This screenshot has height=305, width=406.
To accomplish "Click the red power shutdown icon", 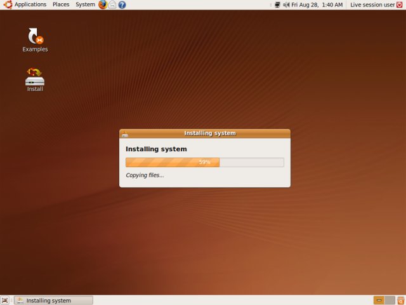I will (x=400, y=4).
